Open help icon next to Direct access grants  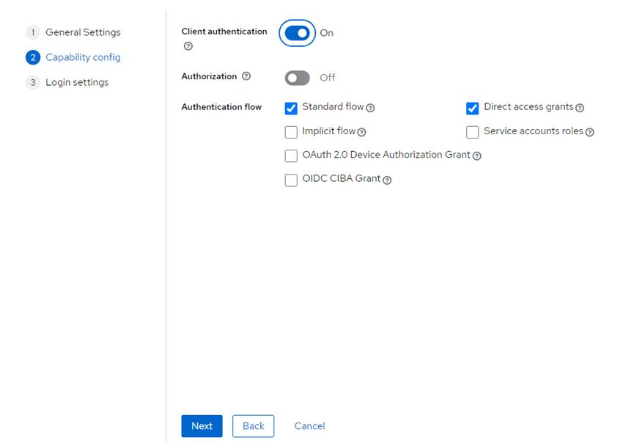click(x=580, y=108)
